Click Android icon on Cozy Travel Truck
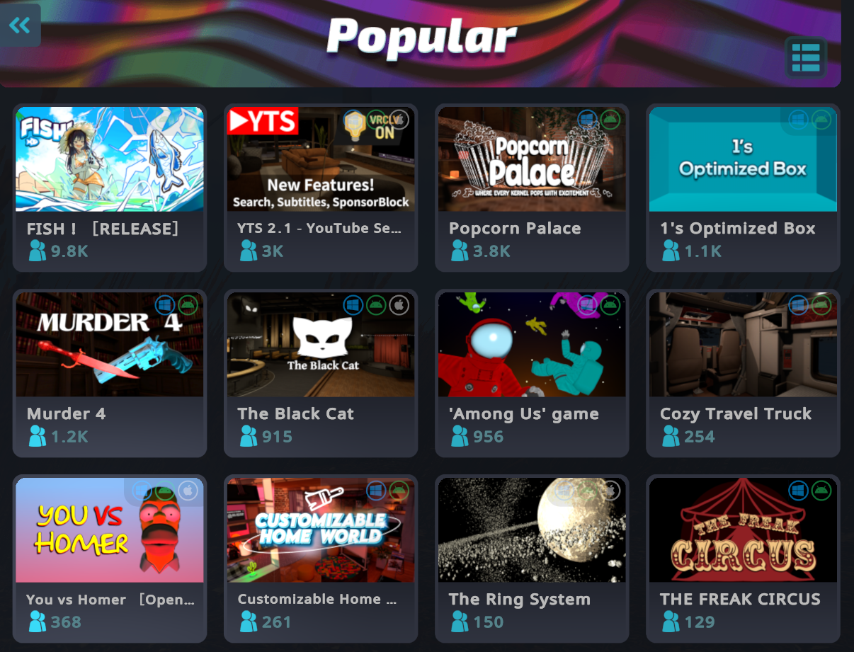Screen dimensions: 854x652 821,305
